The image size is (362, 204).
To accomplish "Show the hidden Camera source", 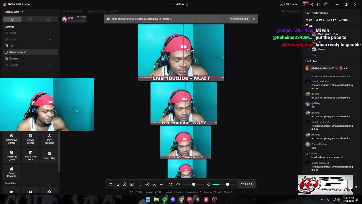I will [50, 65].
